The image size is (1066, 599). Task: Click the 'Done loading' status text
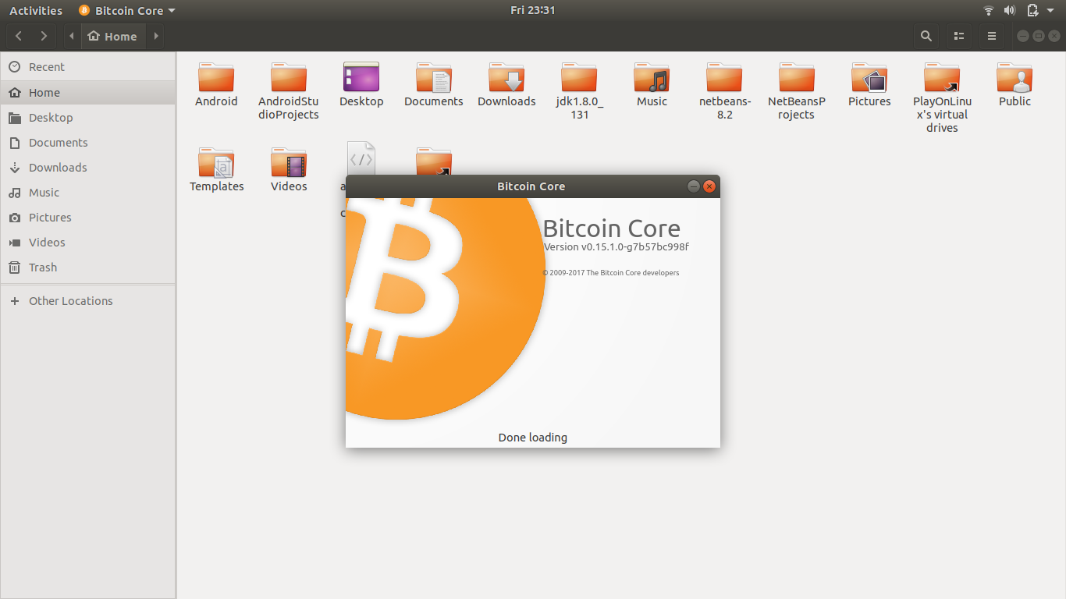(533, 438)
